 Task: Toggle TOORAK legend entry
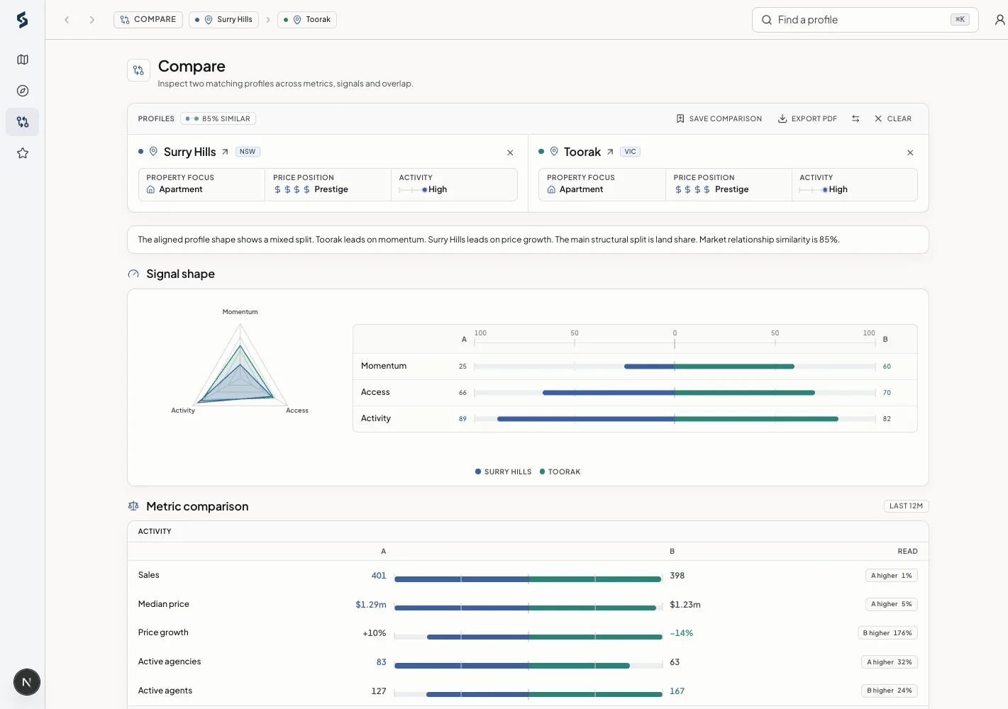point(560,471)
